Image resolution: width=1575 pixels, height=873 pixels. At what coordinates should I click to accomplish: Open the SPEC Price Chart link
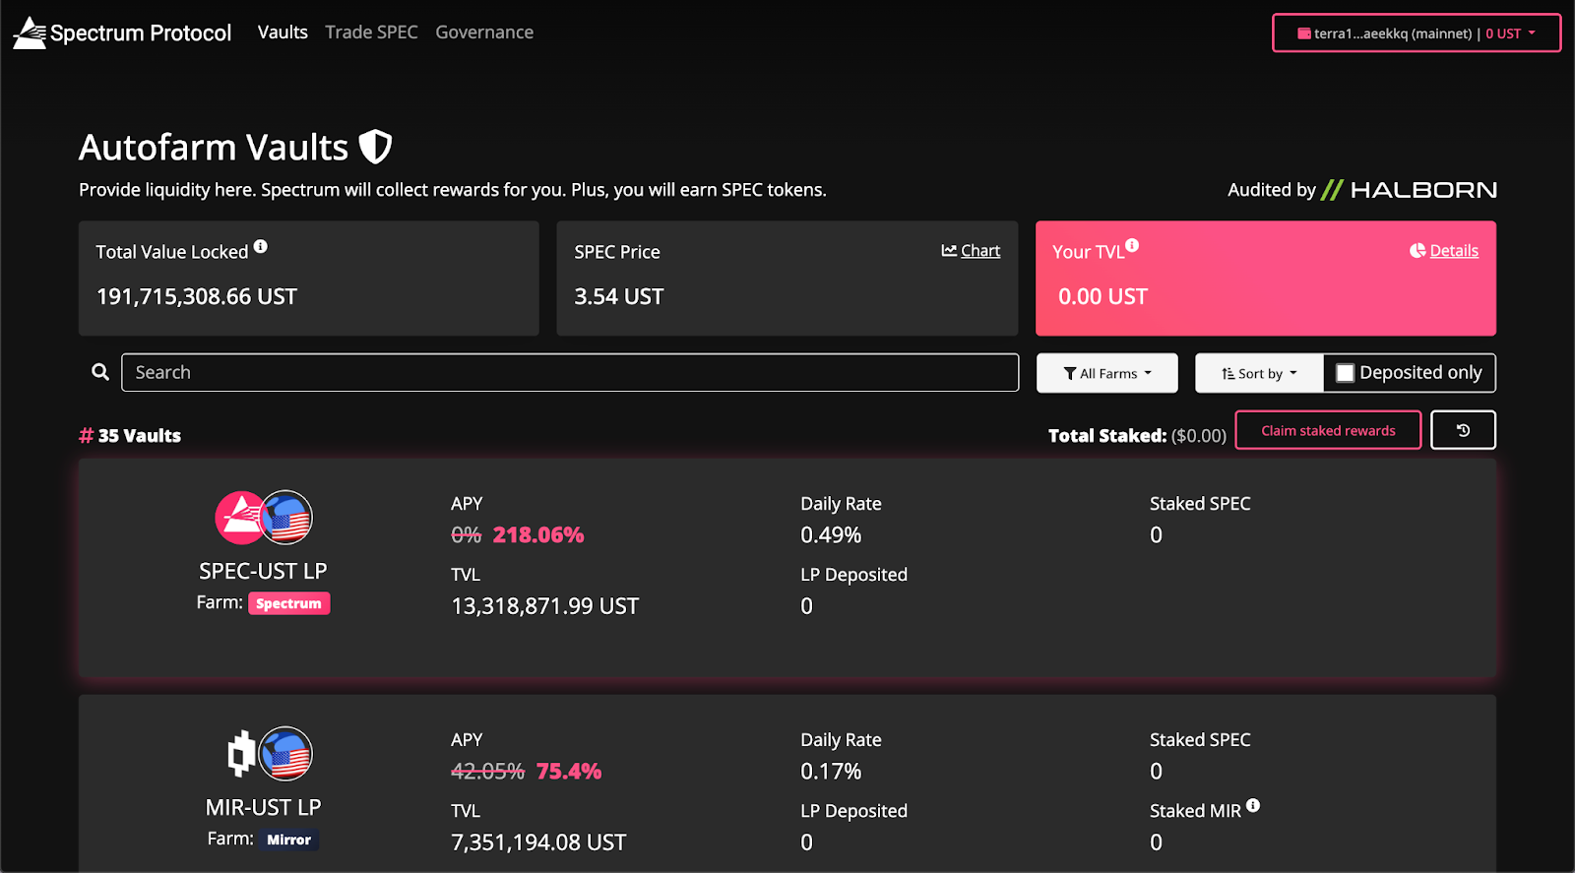click(971, 251)
